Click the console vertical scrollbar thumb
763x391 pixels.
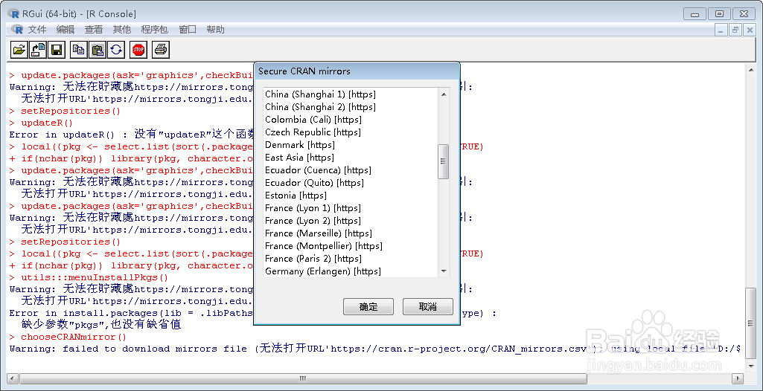pos(751,323)
